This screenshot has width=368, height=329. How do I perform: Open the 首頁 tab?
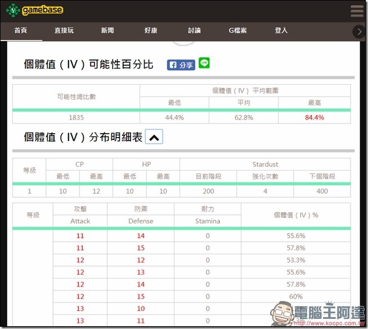pos(21,30)
